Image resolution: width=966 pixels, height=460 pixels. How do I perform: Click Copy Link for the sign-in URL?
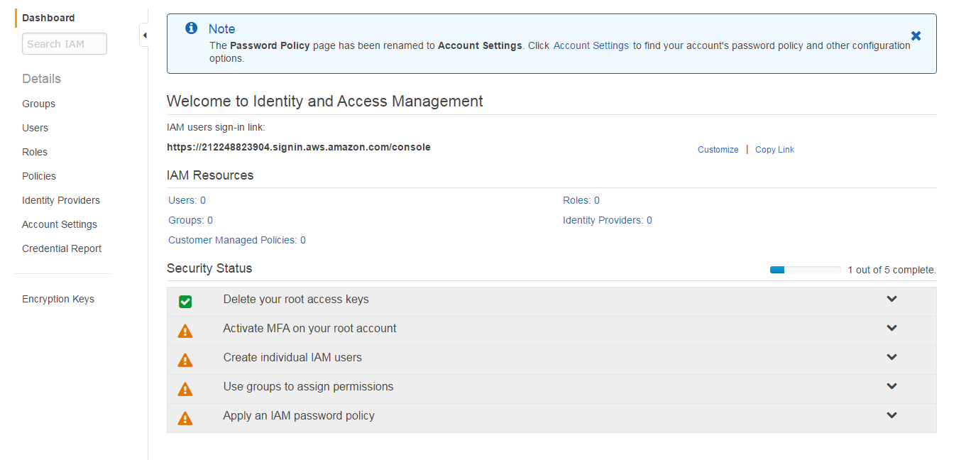point(774,150)
